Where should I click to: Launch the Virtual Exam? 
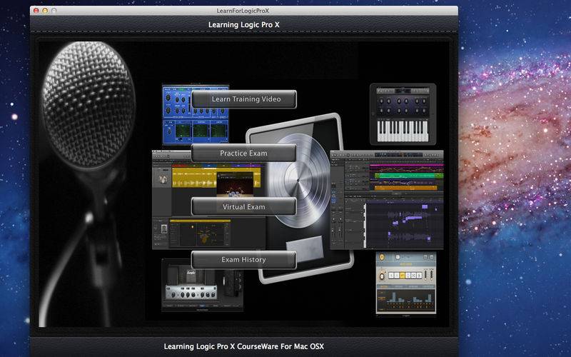pyautogui.click(x=244, y=206)
